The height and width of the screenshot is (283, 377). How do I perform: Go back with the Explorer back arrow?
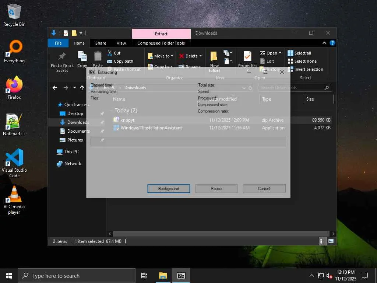[x=55, y=88]
